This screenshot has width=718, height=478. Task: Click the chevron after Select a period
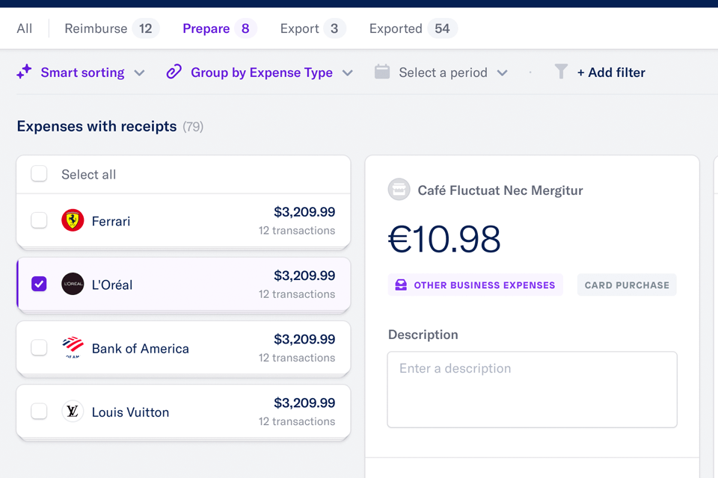(x=503, y=73)
